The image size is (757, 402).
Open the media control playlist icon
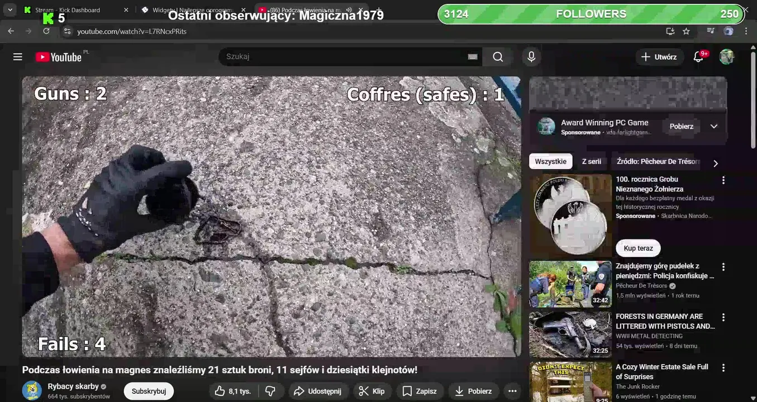[710, 31]
